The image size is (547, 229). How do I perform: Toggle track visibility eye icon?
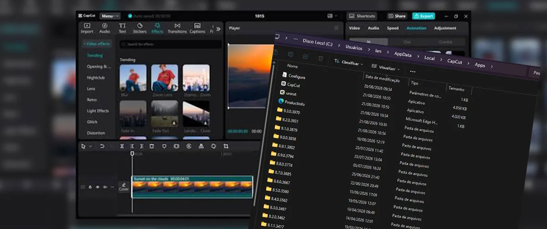click(x=98, y=187)
